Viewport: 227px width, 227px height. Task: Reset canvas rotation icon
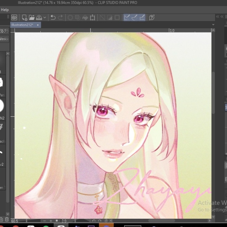point(106,221)
